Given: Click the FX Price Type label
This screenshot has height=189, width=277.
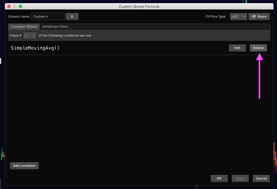Looking at the screenshot, I should (x=216, y=16).
